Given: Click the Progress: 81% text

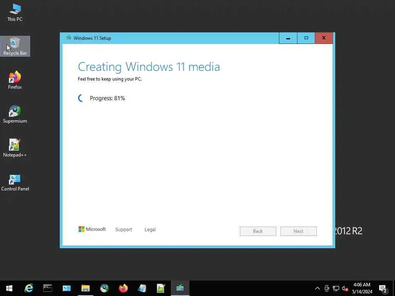Looking at the screenshot, I should (x=107, y=98).
